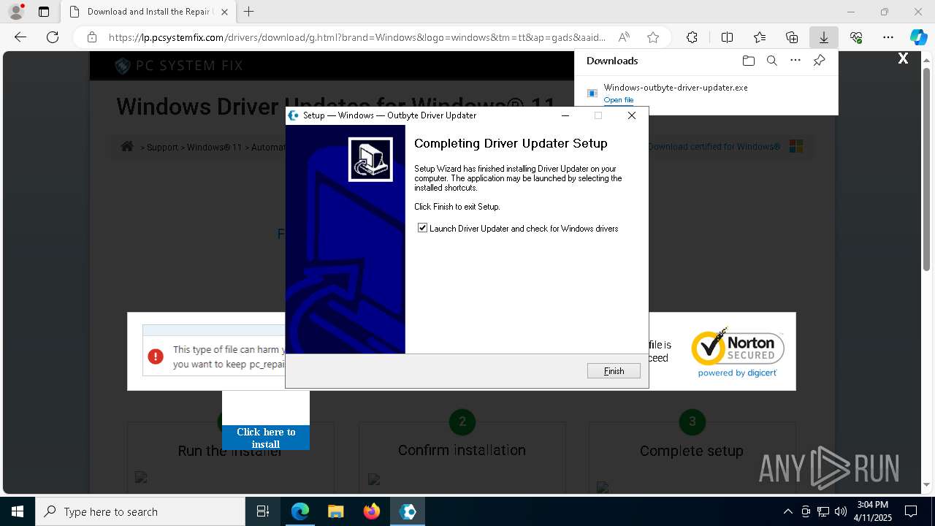Open Downloads panel more options
Viewport: 935px width, 526px height.
click(x=795, y=61)
